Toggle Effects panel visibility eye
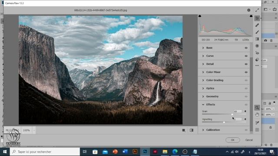Image resolution: width=278 pixels, height=156 pixels. [x=246, y=105]
